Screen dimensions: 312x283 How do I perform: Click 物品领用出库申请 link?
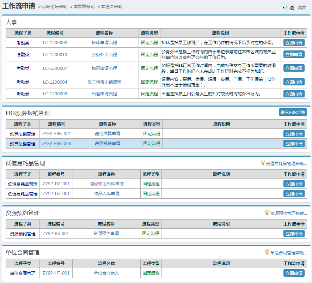click(106, 184)
